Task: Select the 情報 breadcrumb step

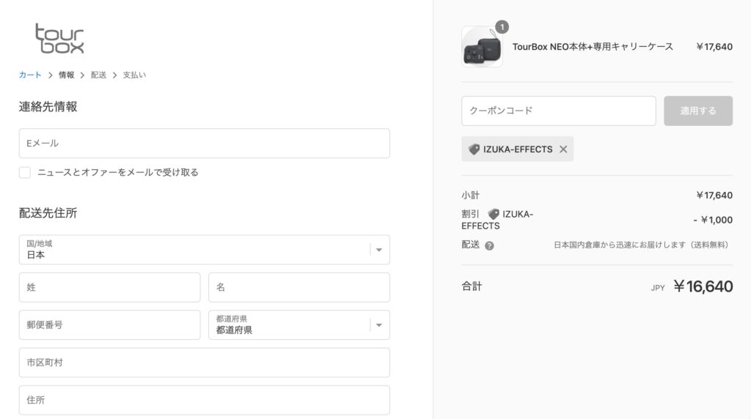Action: (66, 75)
